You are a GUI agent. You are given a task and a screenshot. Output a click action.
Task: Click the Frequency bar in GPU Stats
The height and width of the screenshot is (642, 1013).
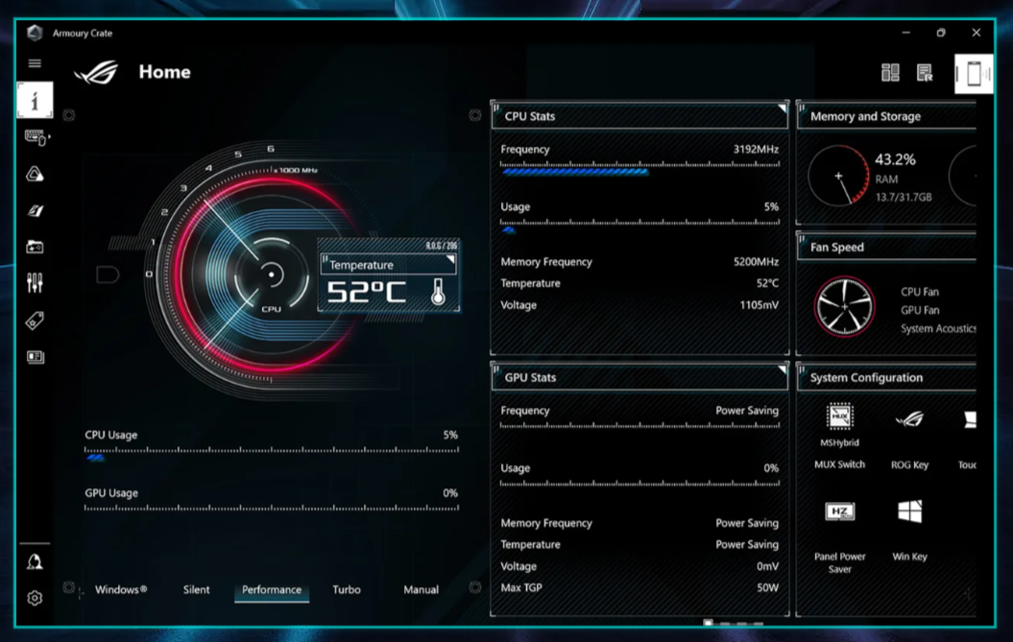[x=639, y=425]
